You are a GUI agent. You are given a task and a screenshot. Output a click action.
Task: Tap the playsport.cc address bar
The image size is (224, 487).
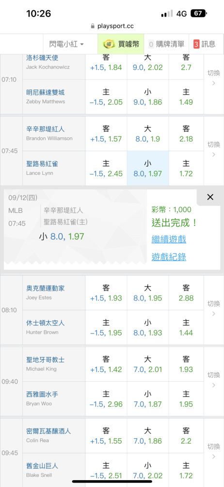(112, 26)
